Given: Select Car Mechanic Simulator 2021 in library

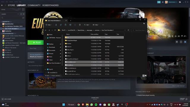Looking at the screenshot, I should click(x=14, y=26).
